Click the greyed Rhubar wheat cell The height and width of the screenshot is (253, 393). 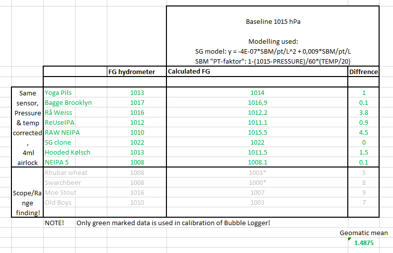click(66, 172)
